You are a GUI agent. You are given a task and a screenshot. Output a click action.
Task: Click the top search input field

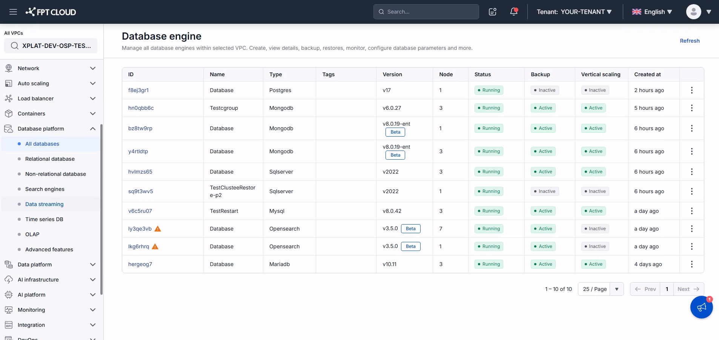point(426,12)
